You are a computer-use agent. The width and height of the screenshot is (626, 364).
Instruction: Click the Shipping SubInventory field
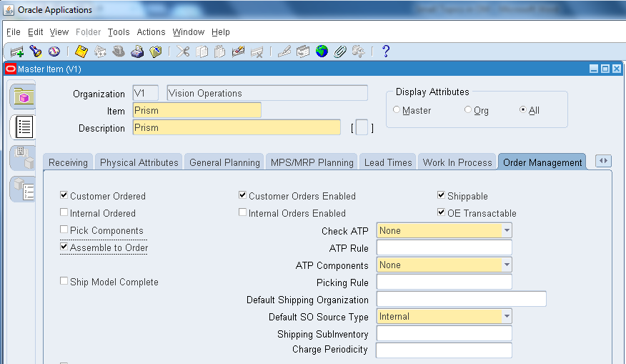click(444, 334)
